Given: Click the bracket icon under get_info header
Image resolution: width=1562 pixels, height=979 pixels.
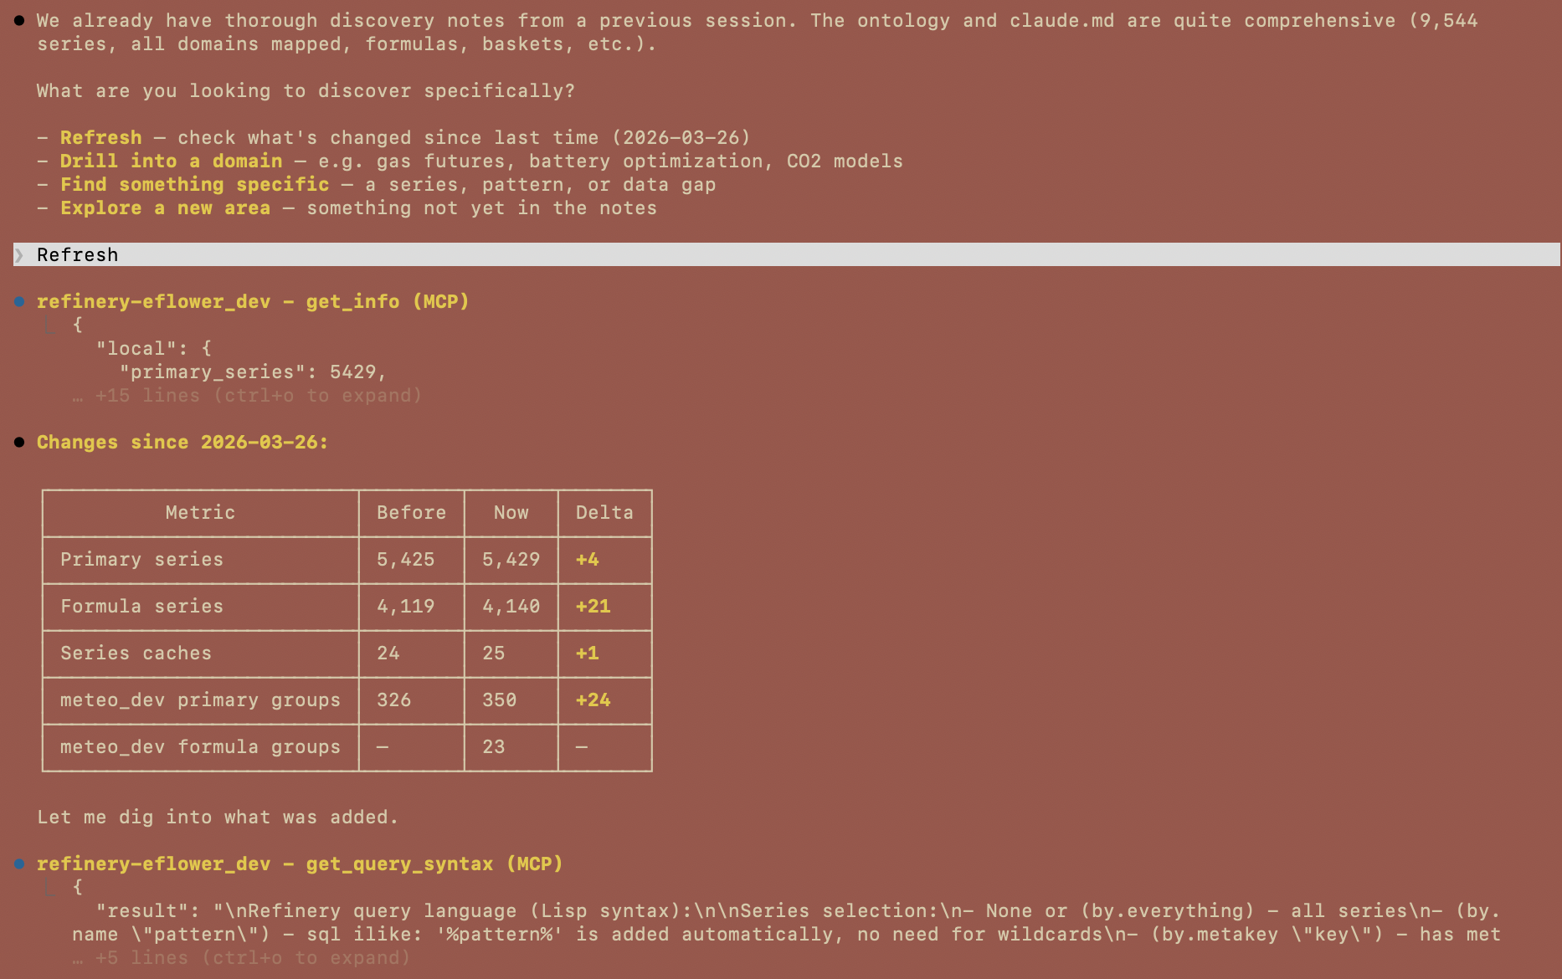Looking at the screenshot, I should 50,325.
